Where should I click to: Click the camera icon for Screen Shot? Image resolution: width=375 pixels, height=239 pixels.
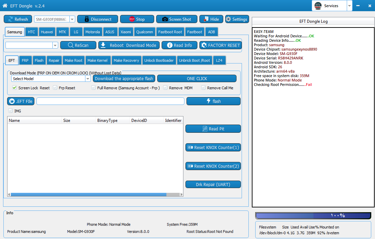pyautogui.click(x=165, y=19)
